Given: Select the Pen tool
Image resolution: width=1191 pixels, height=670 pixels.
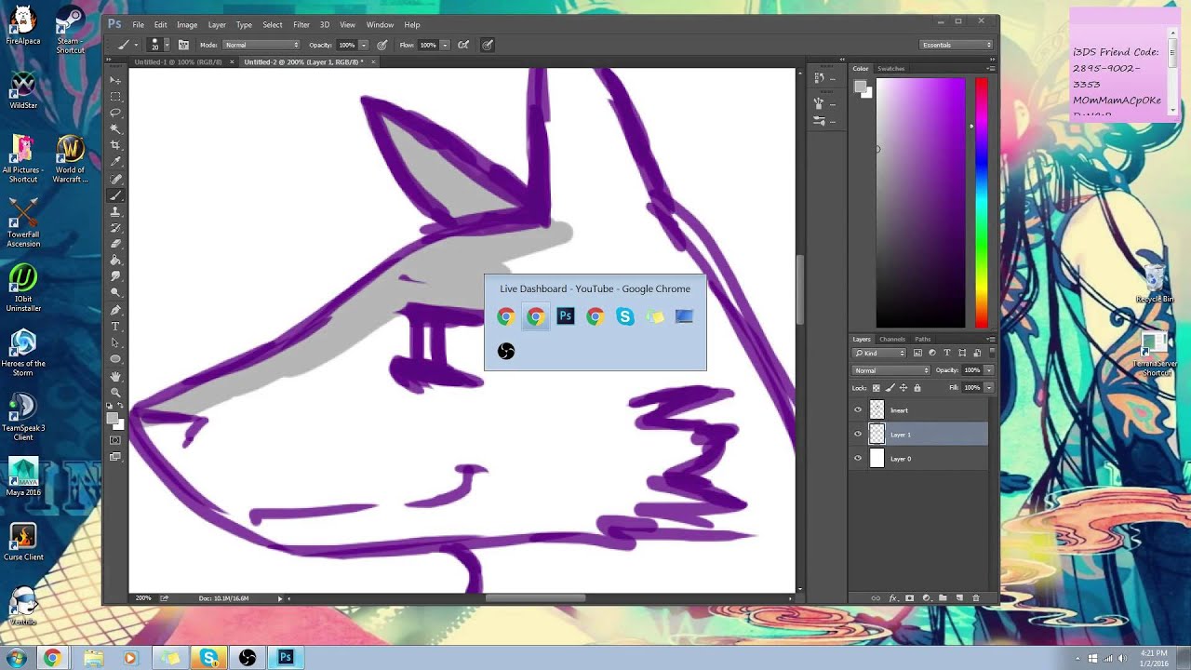Looking at the screenshot, I should [115, 310].
